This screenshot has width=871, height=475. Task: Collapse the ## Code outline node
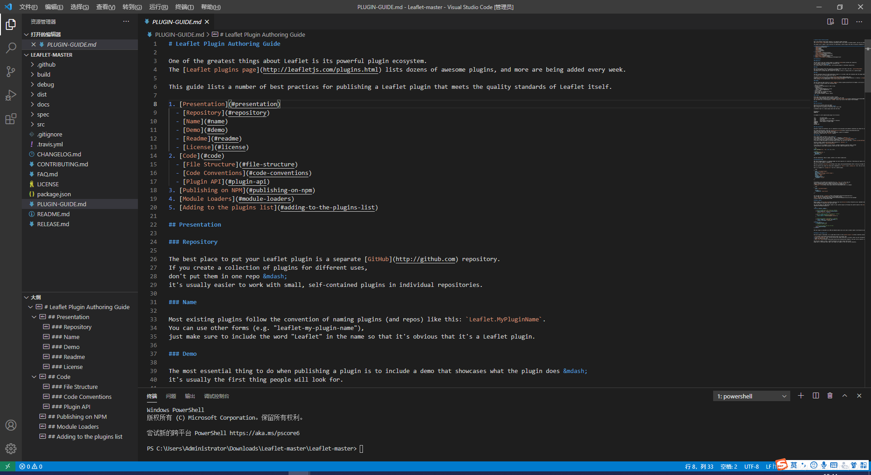click(x=34, y=377)
